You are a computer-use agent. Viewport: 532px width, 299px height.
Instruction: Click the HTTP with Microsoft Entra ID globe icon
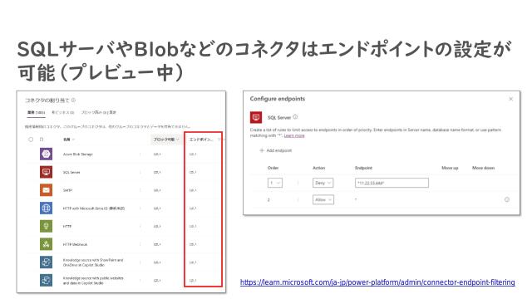click(x=47, y=208)
